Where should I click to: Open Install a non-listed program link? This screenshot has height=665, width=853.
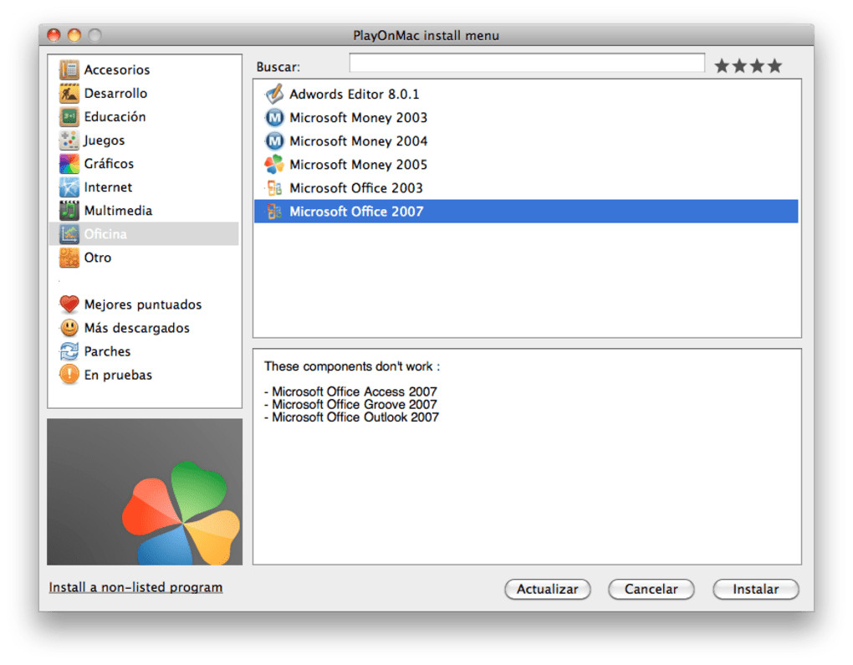pos(136,587)
